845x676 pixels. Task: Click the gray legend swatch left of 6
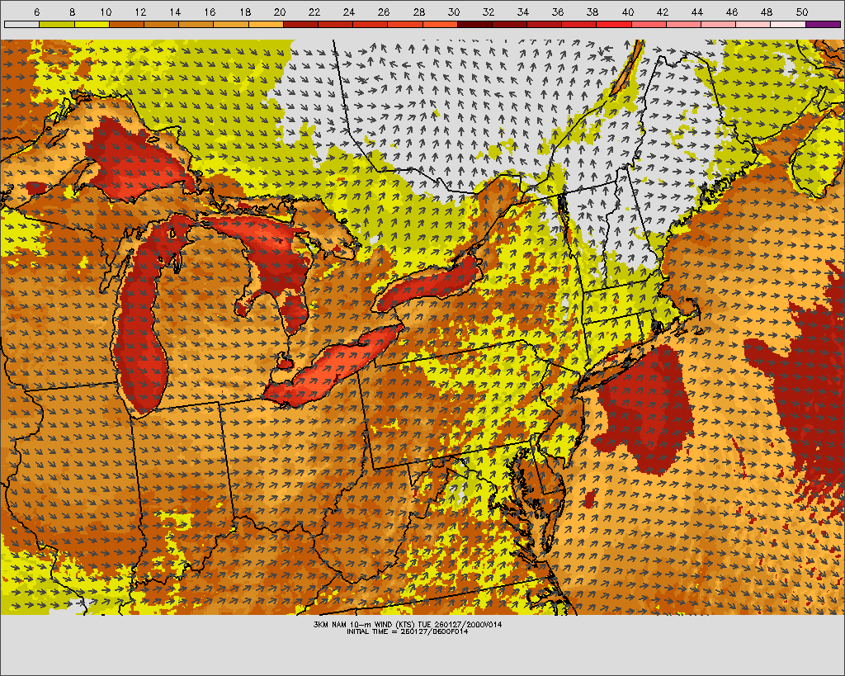point(22,24)
